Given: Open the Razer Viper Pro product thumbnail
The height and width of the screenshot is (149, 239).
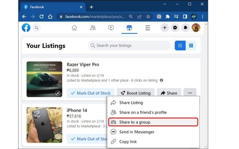Looking at the screenshot, I should 44,79.
